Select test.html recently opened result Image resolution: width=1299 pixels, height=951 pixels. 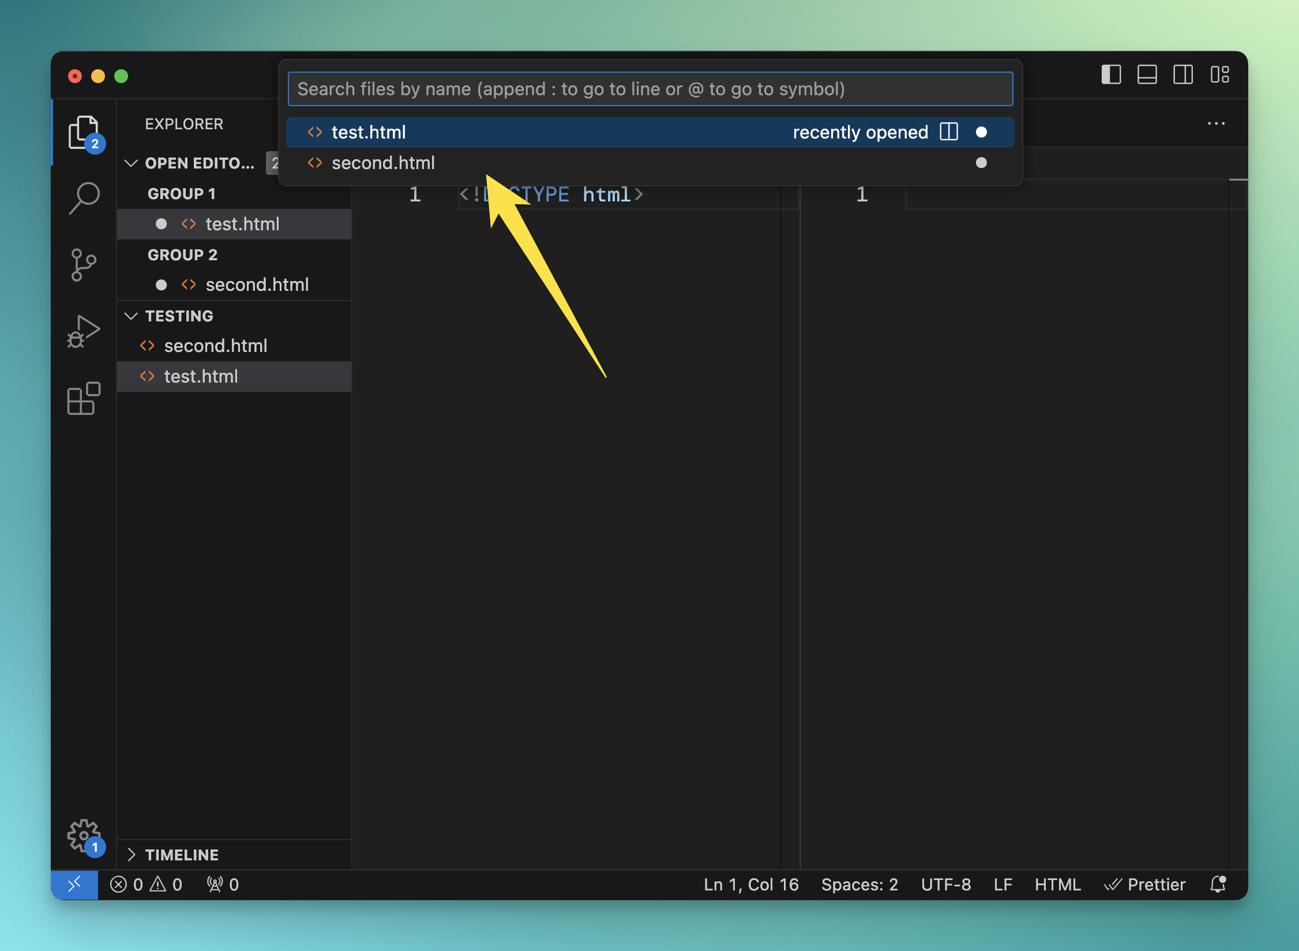point(369,132)
